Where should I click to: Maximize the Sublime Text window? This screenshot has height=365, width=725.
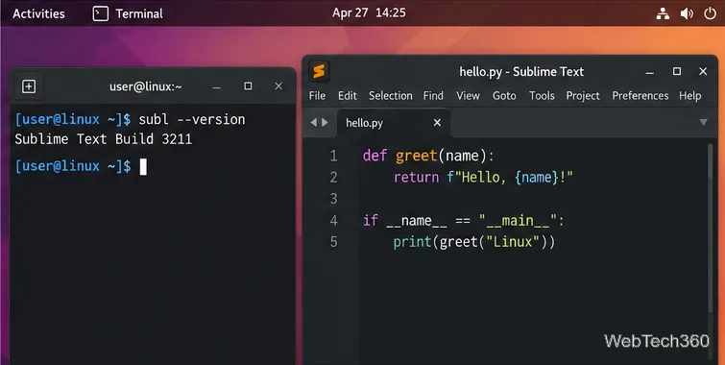pyautogui.click(x=676, y=71)
